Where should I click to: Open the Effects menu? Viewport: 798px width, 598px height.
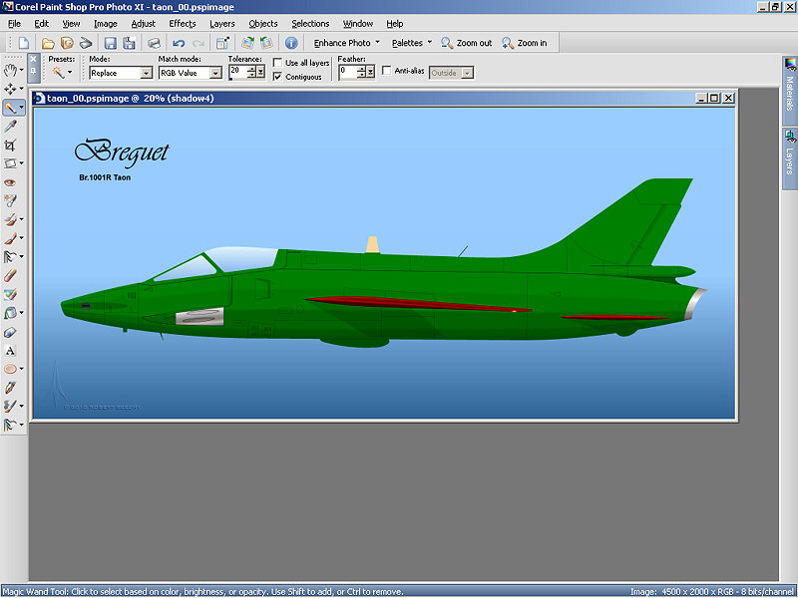[x=183, y=24]
